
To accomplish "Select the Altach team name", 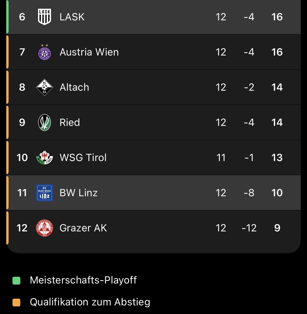I will pyautogui.click(x=74, y=87).
